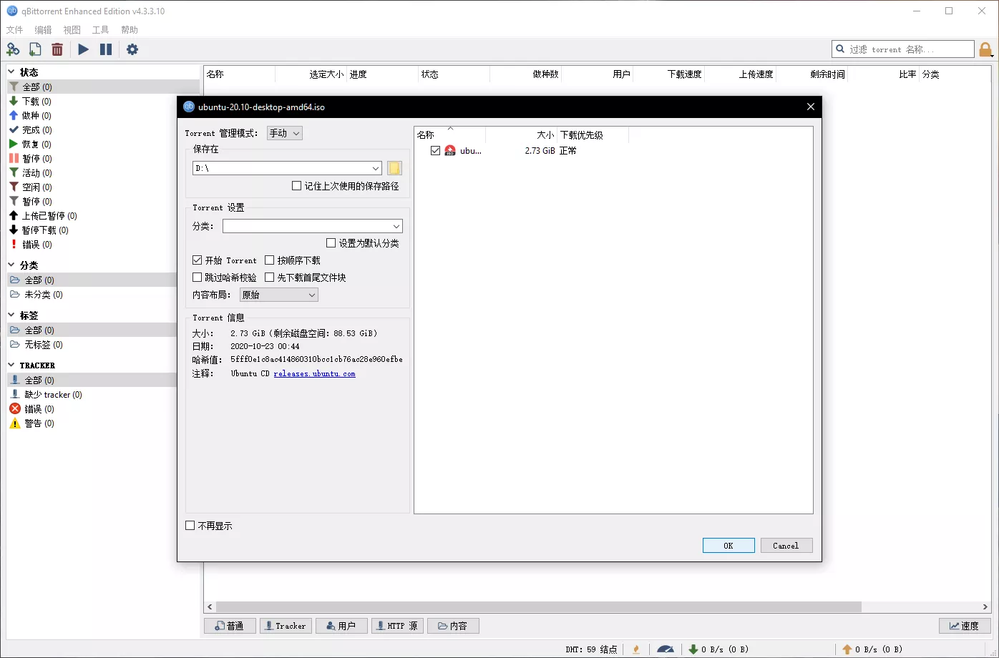Uncheck the 开始 Torrent checkbox
The width and height of the screenshot is (999, 658).
[198, 260]
